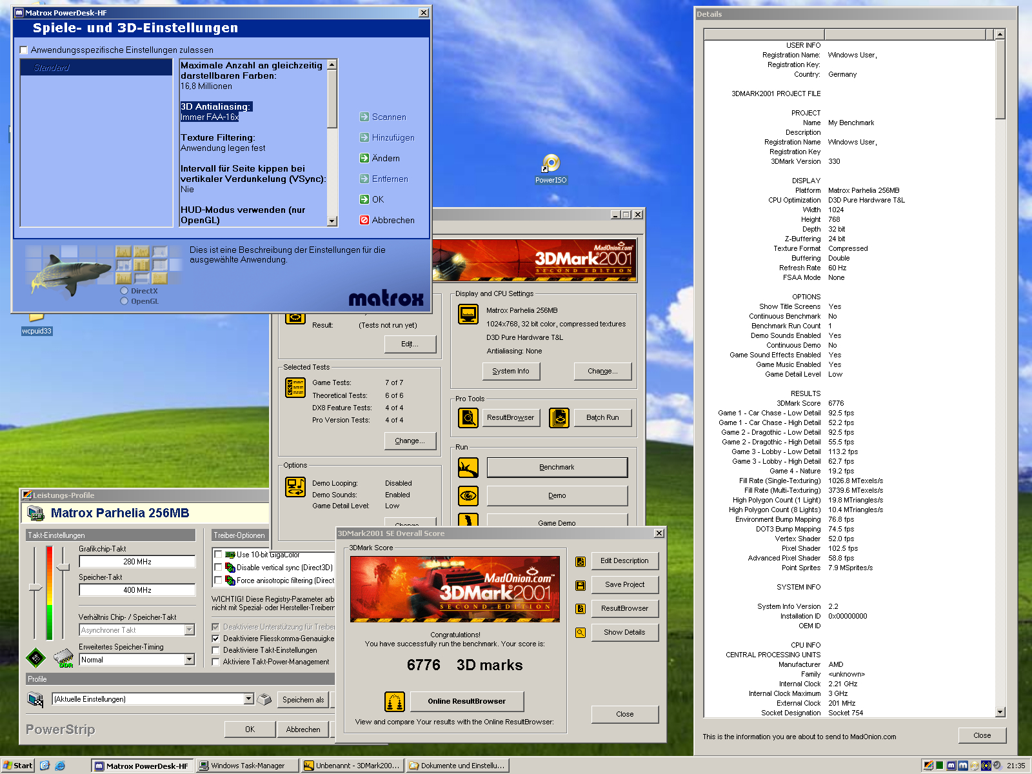Image resolution: width=1032 pixels, height=774 pixels.
Task: Adjust the Speicher-Takt slider handle
Action: coord(63,567)
